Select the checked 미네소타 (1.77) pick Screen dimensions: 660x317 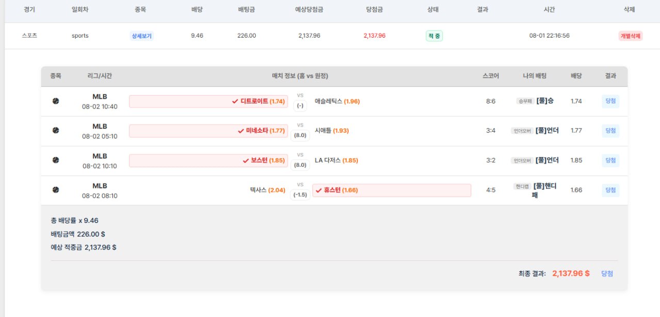[x=208, y=131]
